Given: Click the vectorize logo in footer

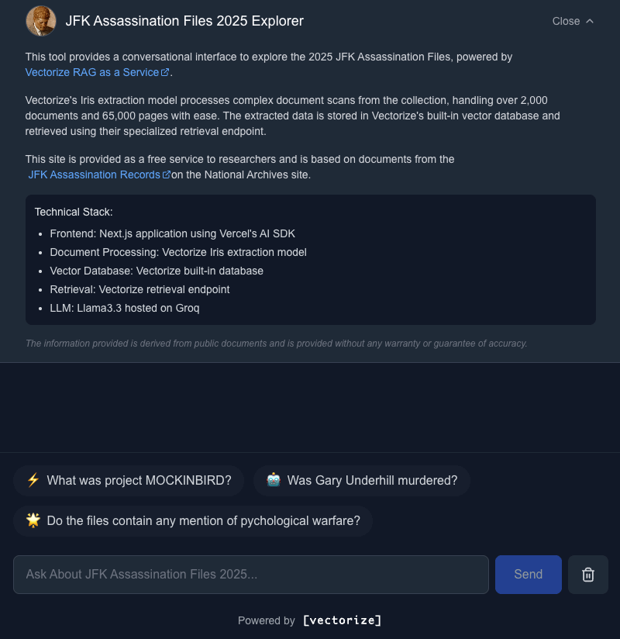Looking at the screenshot, I should pyautogui.click(x=342, y=620).
